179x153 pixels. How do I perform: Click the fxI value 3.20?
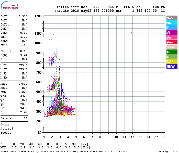pos(24,37)
